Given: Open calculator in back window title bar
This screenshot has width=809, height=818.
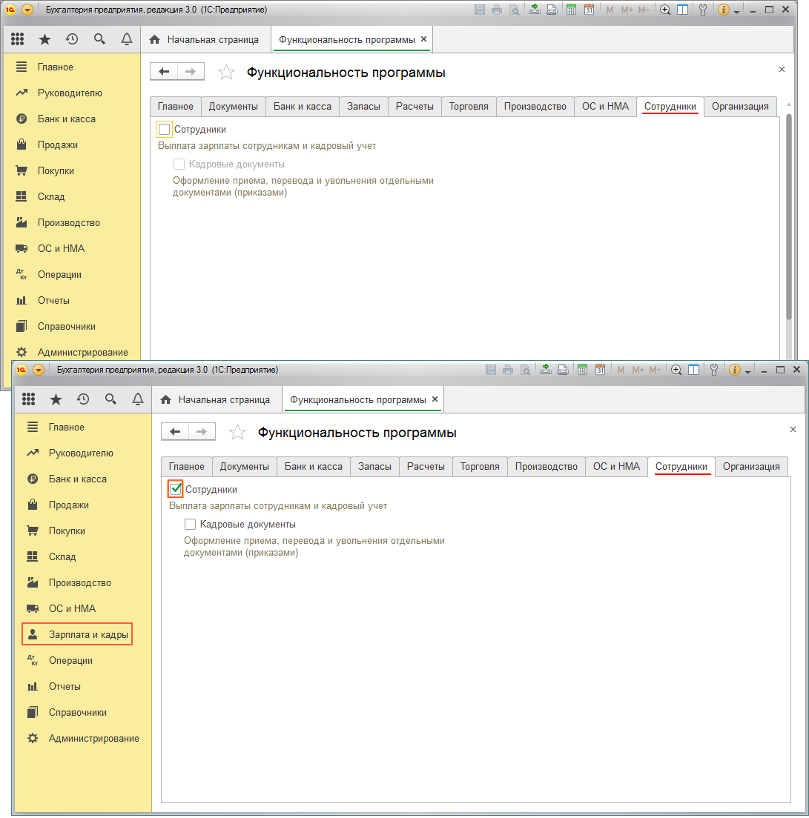Looking at the screenshot, I should [572, 10].
